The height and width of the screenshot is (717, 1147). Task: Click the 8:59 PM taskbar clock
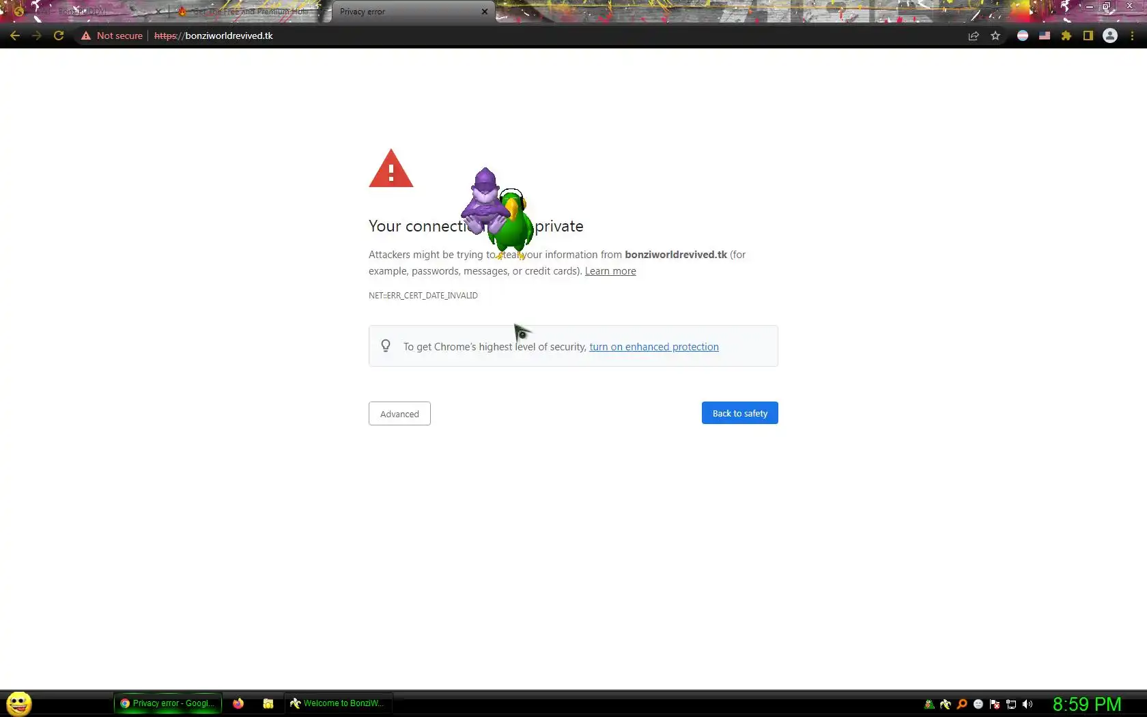coord(1087,704)
